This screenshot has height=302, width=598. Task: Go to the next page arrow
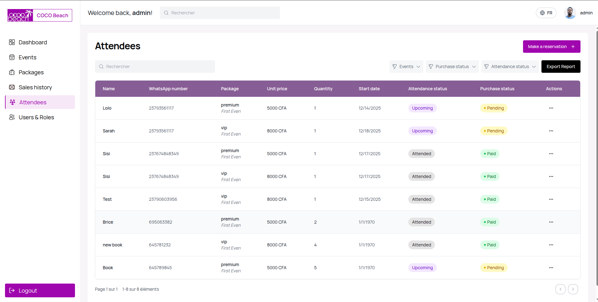point(573,289)
